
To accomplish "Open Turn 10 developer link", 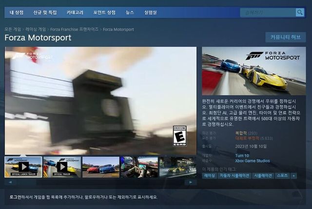I will pos(242,155).
